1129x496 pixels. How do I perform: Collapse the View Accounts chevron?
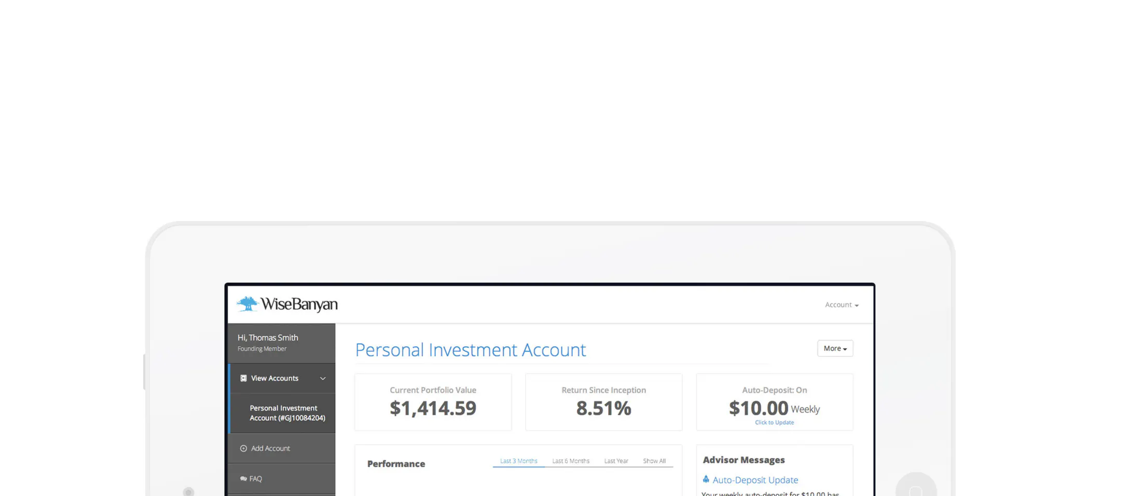coord(323,378)
